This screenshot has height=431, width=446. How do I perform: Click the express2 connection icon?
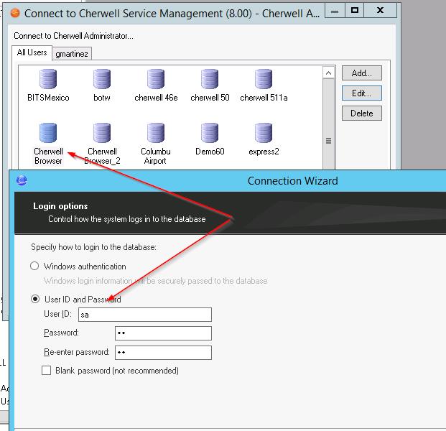pyautogui.click(x=264, y=134)
